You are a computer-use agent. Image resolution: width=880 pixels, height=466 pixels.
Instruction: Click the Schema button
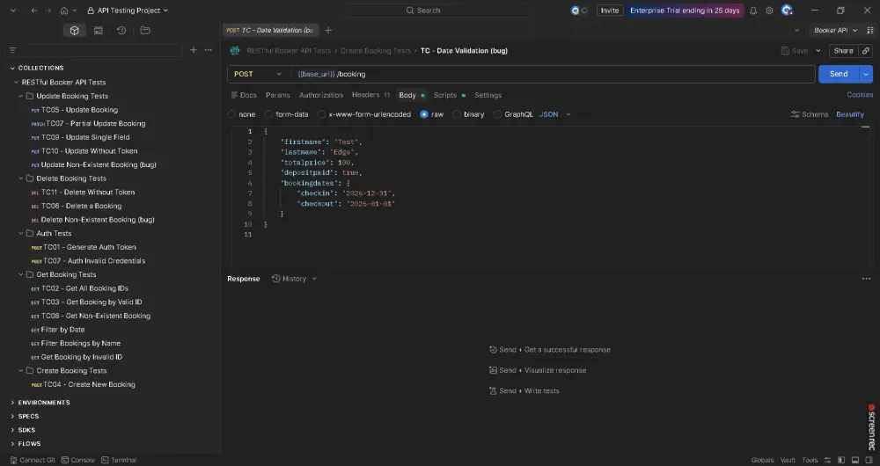810,114
